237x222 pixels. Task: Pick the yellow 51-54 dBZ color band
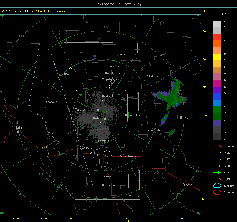point(217,57)
